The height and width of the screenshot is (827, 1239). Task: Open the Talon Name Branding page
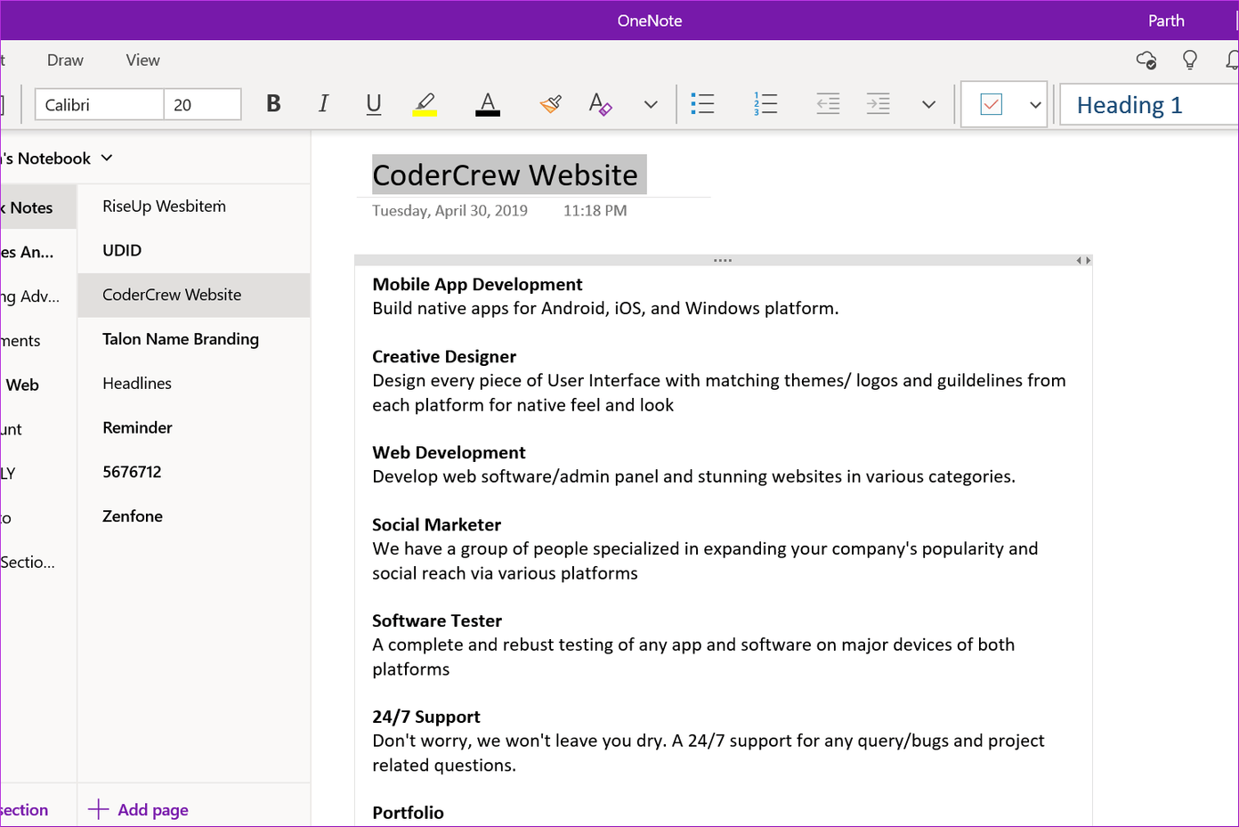194,339
